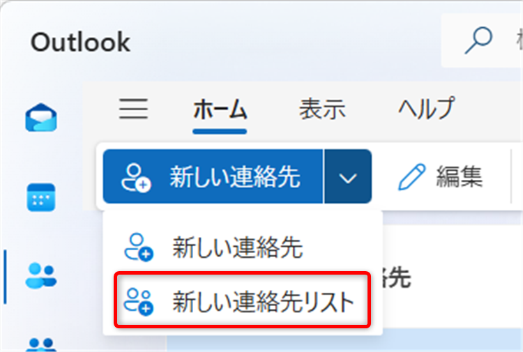The height and width of the screenshot is (352, 523).
Task: Expand the 新しい連絡先 dropdown chevron
Action: tap(348, 176)
